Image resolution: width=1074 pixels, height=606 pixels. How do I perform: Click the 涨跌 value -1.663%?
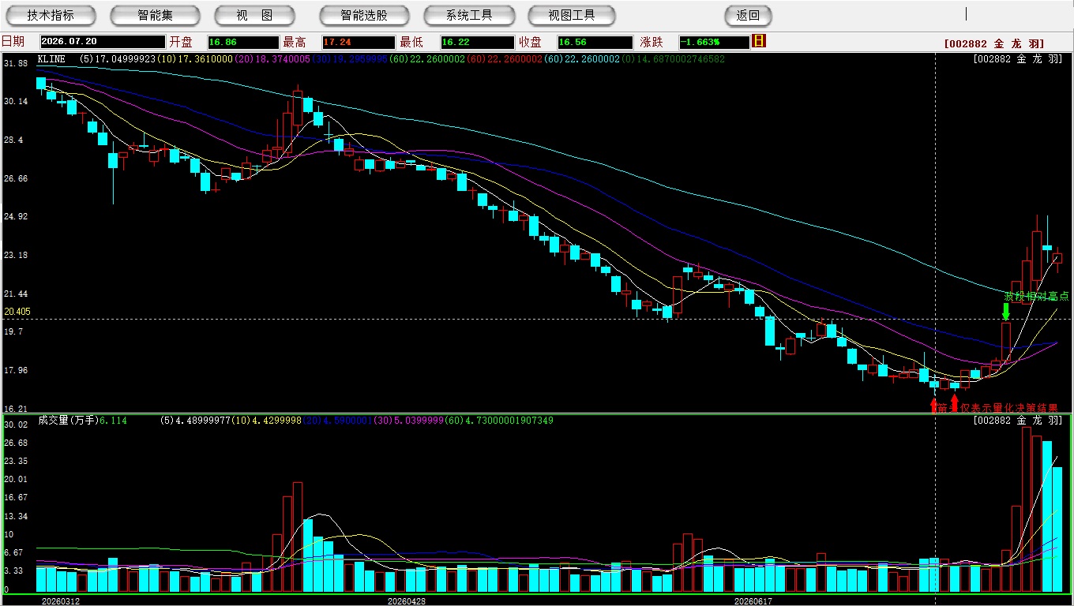coord(714,42)
